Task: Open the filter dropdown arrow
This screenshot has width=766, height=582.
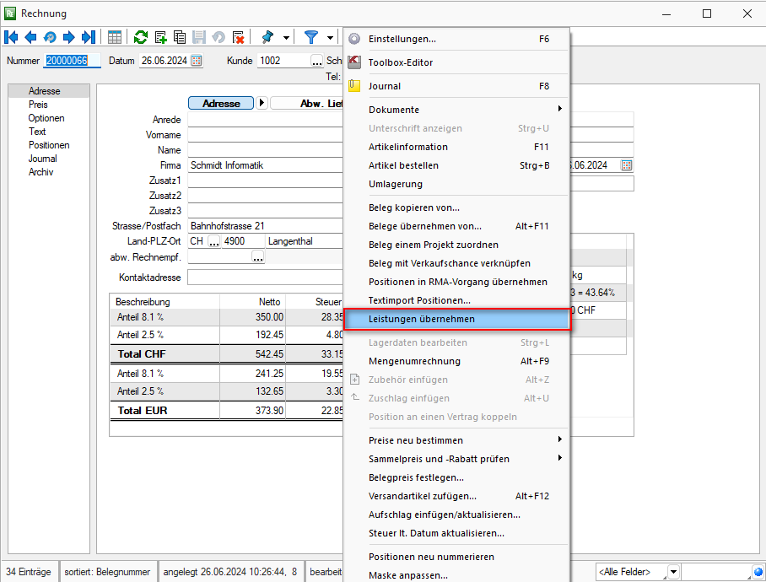Action: (330, 38)
